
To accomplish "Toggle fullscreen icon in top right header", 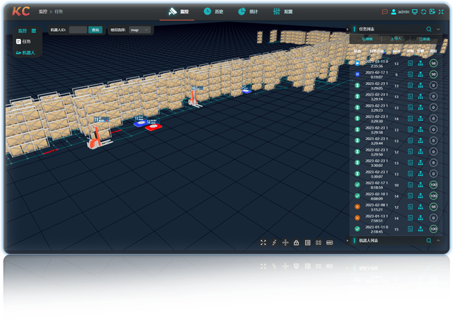I will click(441, 12).
